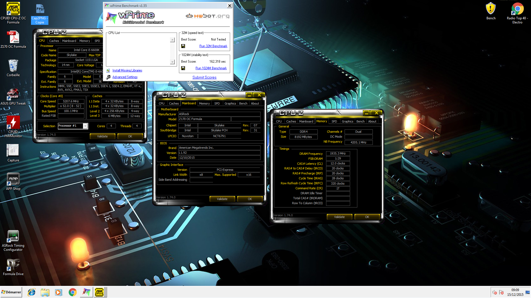The image size is (531, 298).
Task: Click the save icon for 1024M score
Action: pyautogui.click(x=183, y=68)
